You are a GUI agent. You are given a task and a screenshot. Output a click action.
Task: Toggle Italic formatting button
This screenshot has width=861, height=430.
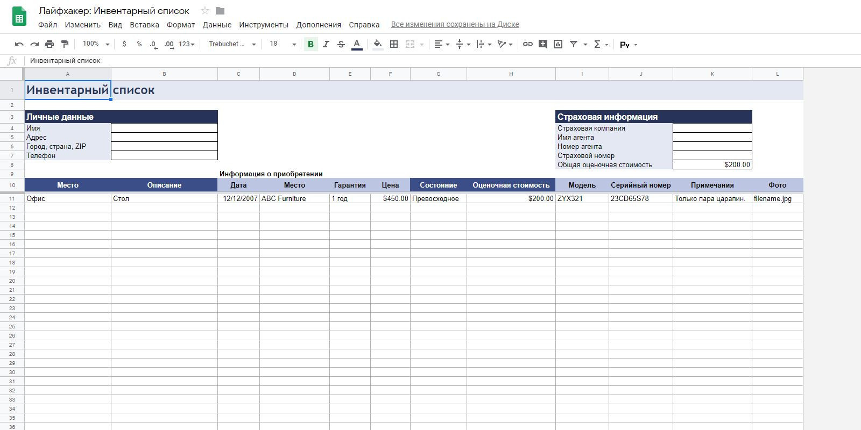click(326, 44)
